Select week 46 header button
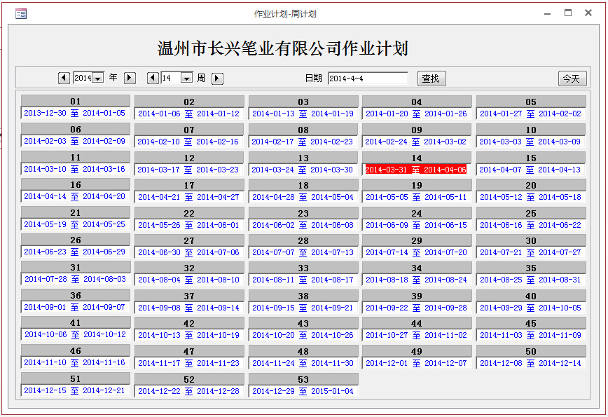This screenshot has width=608, height=417. coord(76,350)
